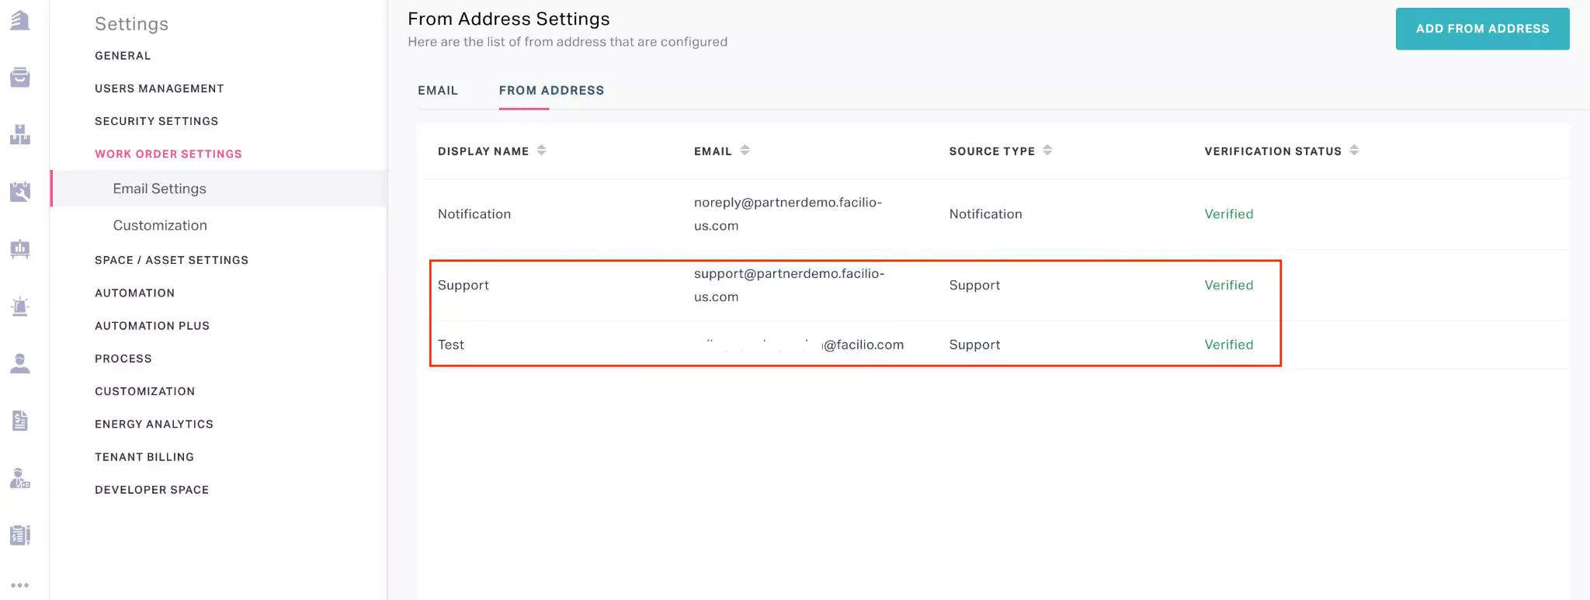1590x600 pixels.
Task: Click the Settings panel heading
Action: [x=132, y=24]
